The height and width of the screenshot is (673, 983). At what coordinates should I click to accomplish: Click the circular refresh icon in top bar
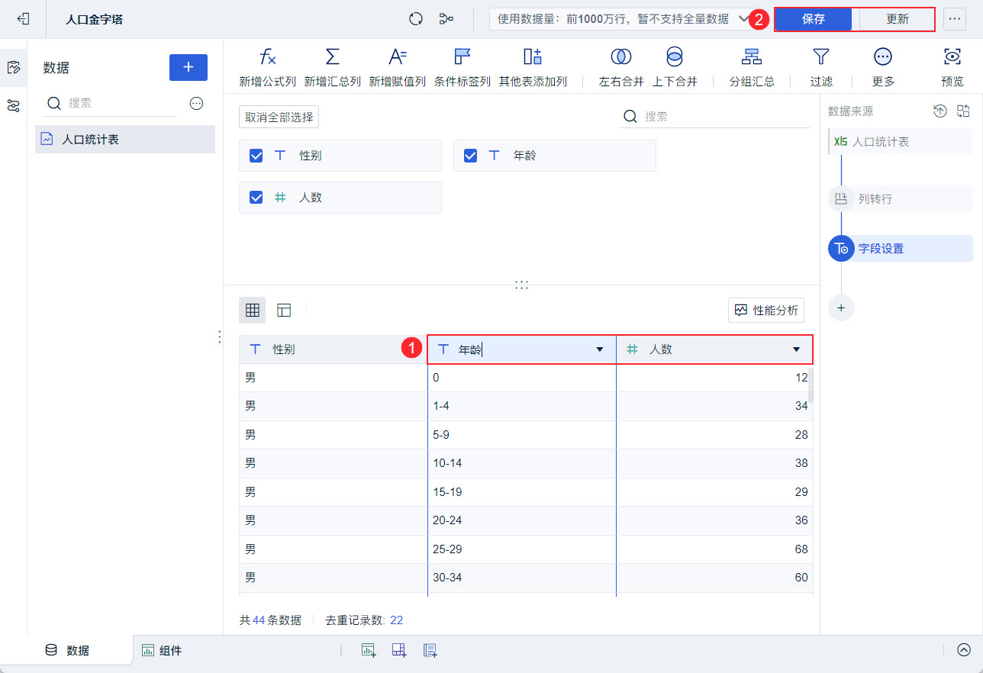(x=416, y=19)
